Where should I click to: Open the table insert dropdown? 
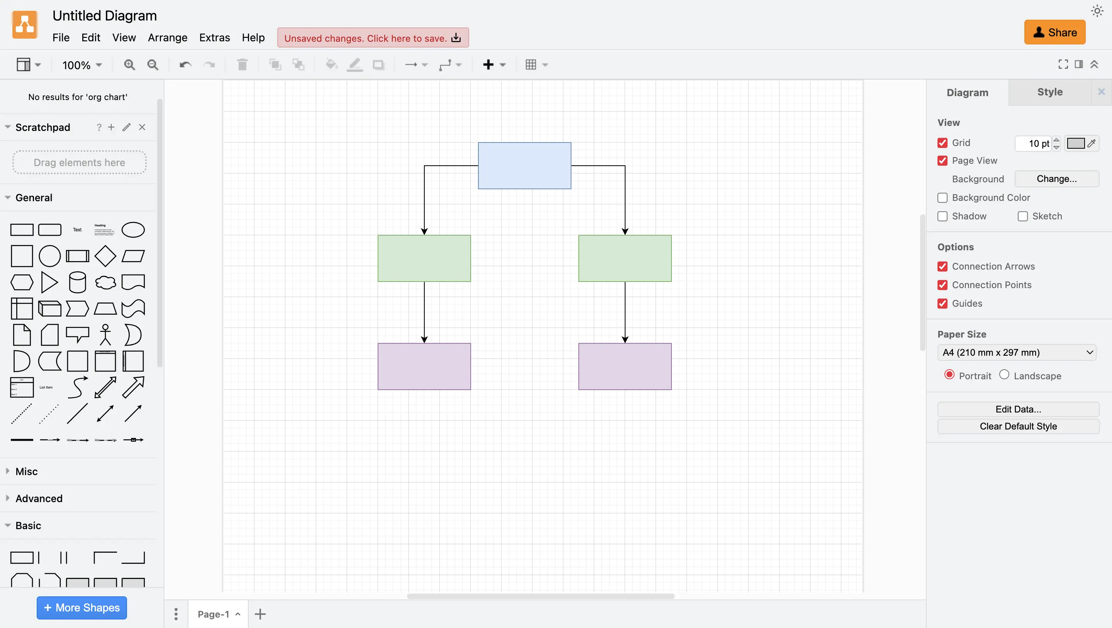tap(536, 65)
